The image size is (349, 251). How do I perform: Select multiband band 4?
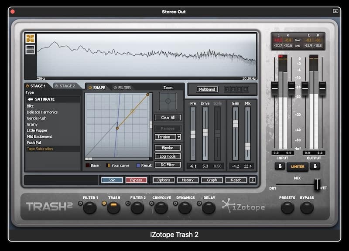tap(246, 89)
